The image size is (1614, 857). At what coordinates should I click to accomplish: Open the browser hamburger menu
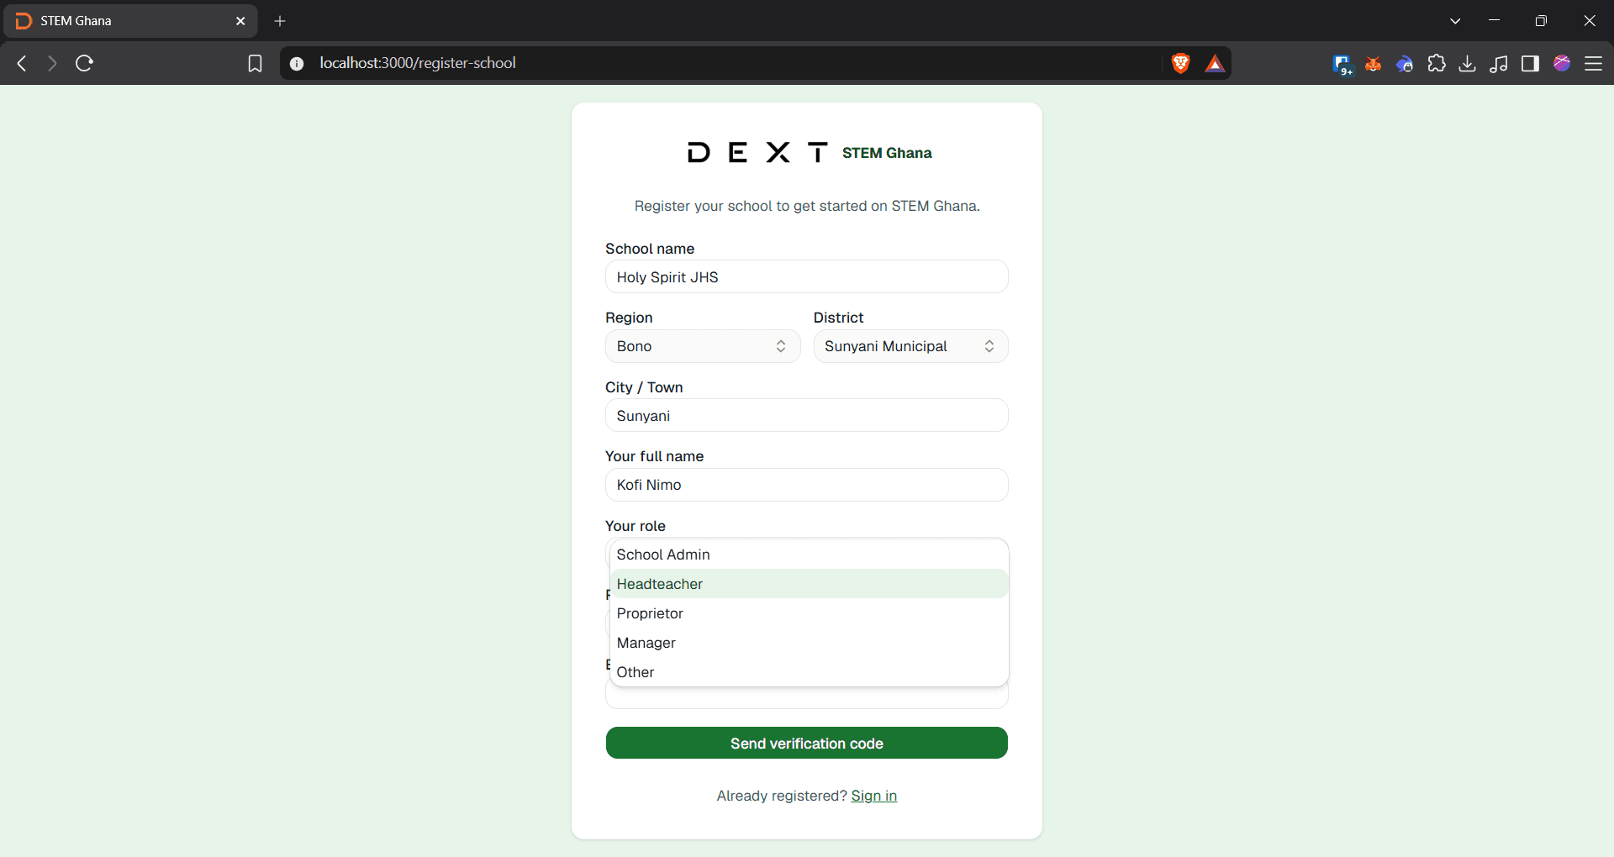1594,63
